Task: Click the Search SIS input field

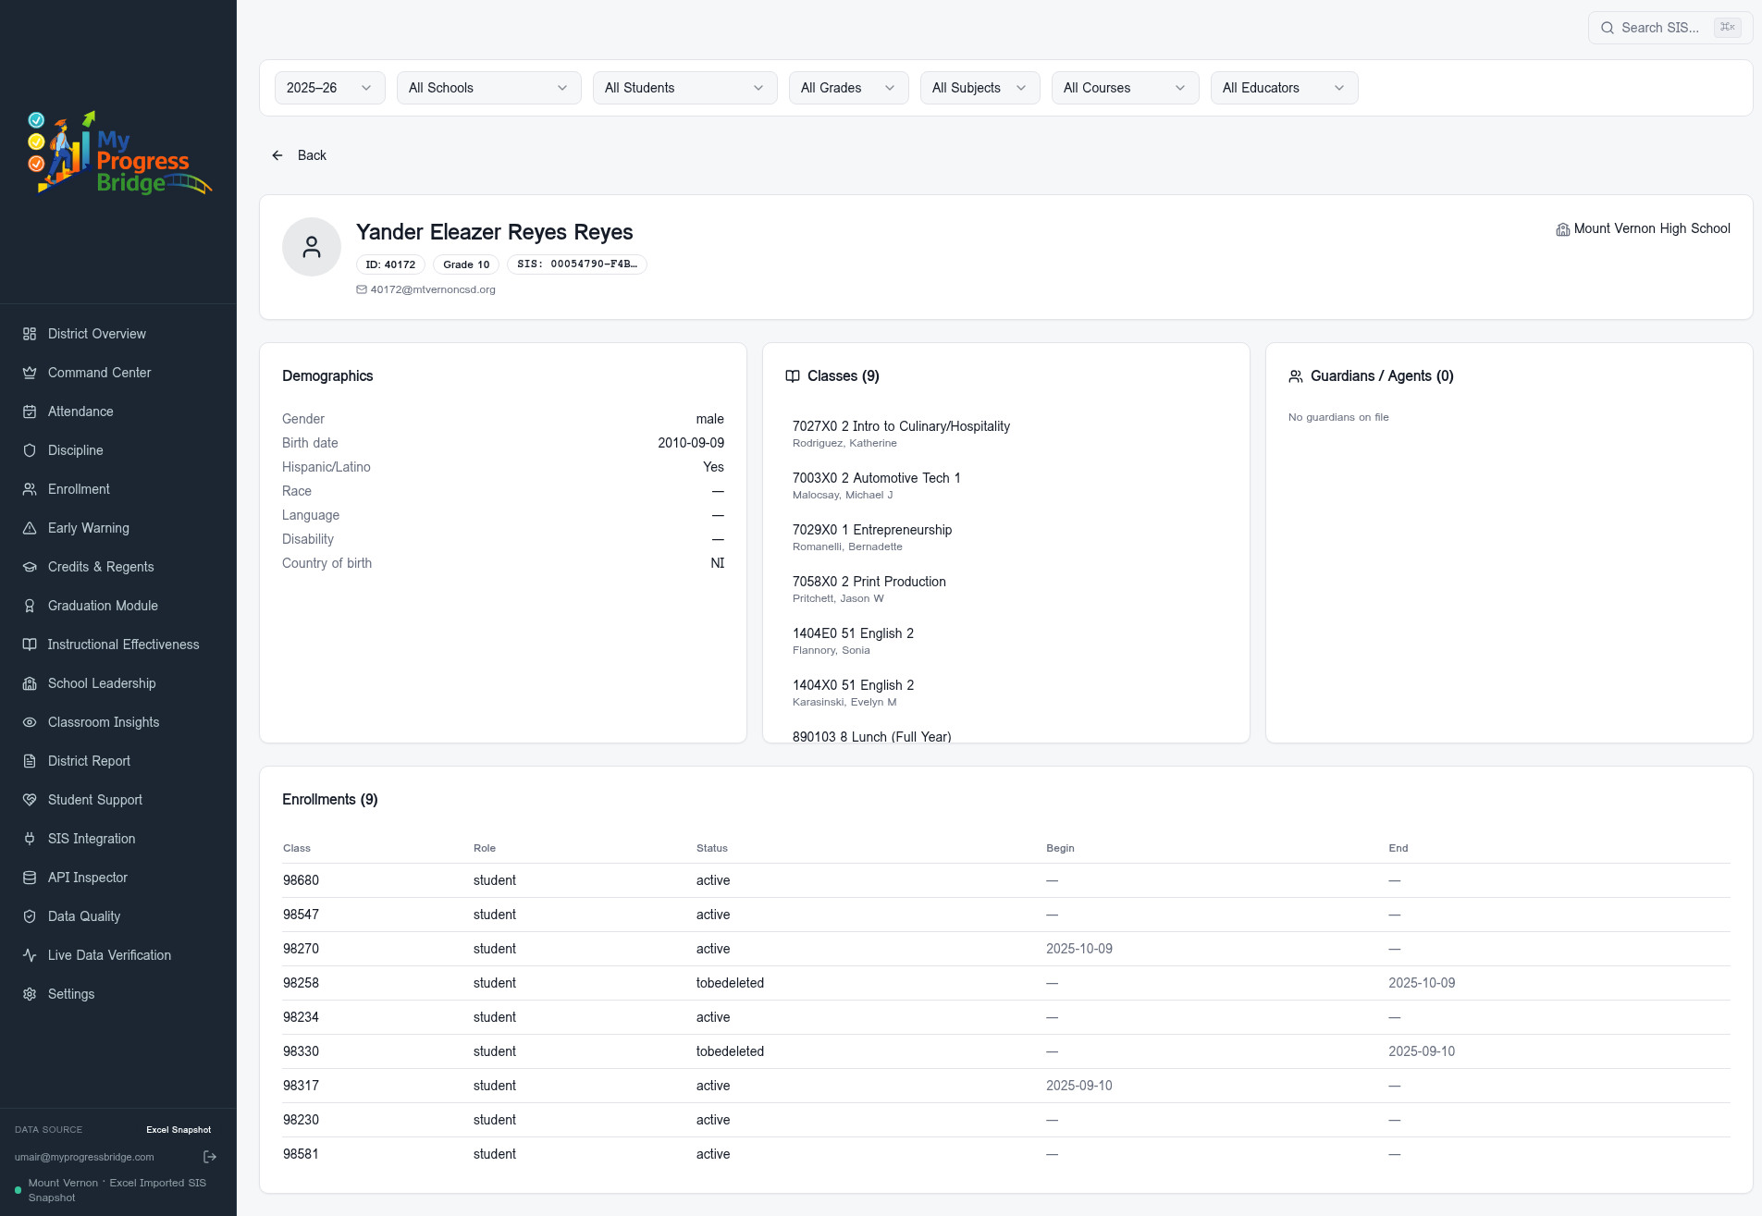Action: click(x=1670, y=28)
